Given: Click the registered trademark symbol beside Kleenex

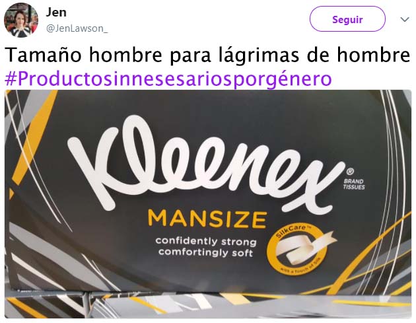Looking at the screenshot, I should (x=350, y=172).
